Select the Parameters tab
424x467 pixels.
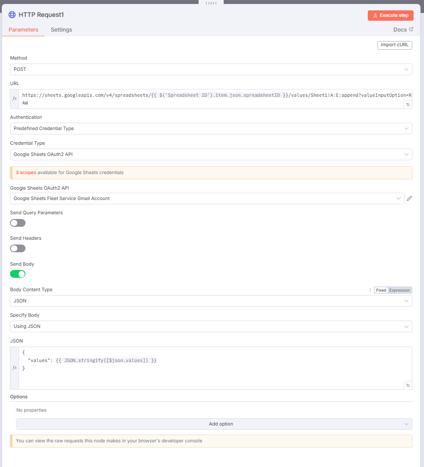pyautogui.click(x=23, y=30)
